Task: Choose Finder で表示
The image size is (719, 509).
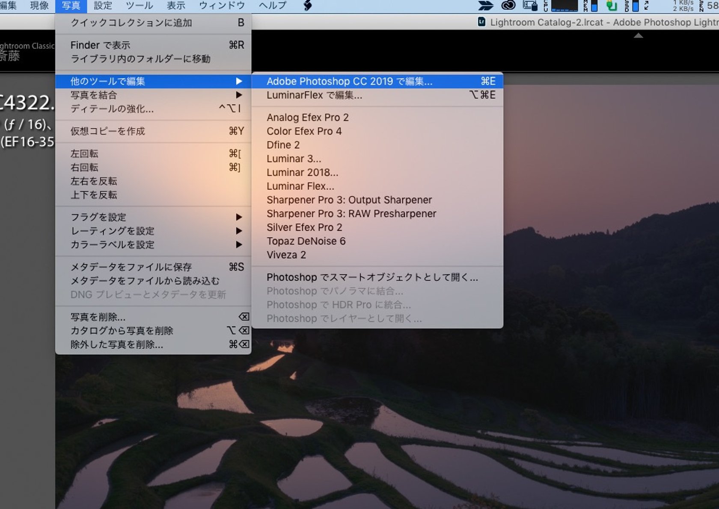Action: (x=153, y=45)
